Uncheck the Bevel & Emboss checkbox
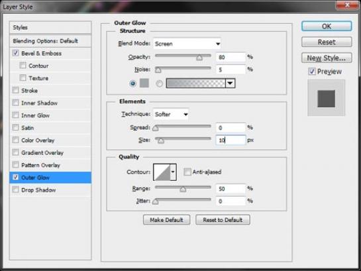Viewport: 361px width, 271px height. coord(15,53)
